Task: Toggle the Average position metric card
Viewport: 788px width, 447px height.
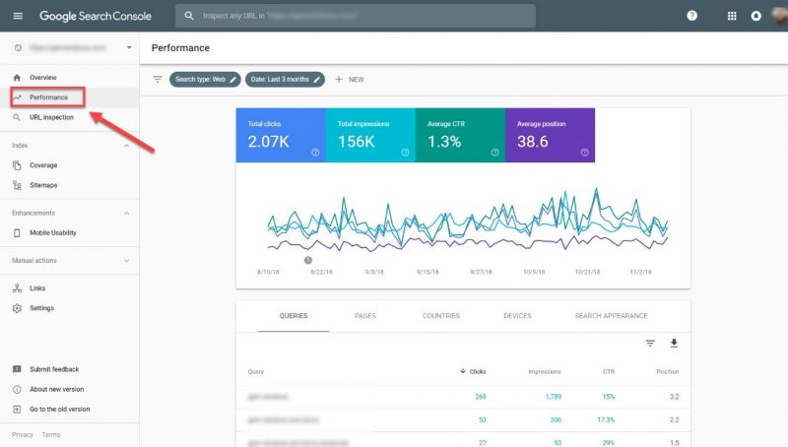Action: [x=551, y=135]
